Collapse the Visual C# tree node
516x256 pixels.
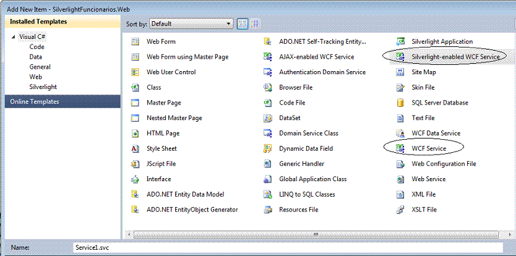tap(13, 37)
